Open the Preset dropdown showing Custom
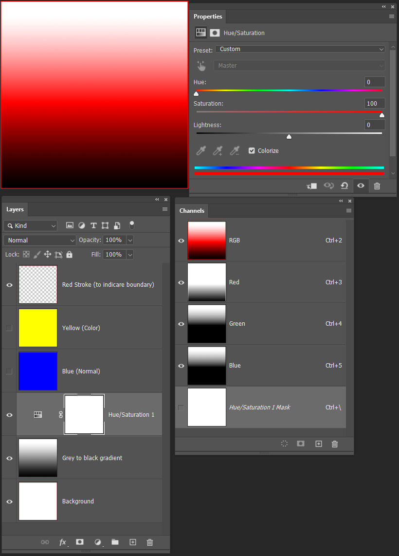 click(299, 49)
